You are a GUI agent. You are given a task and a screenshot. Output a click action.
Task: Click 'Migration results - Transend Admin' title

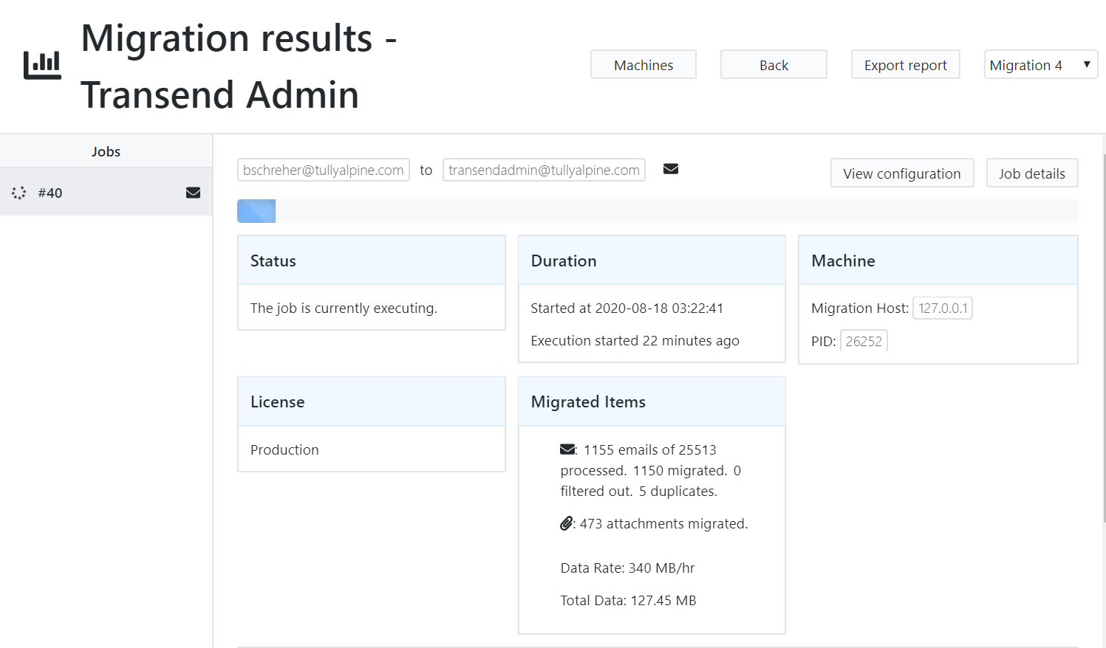[x=239, y=66]
